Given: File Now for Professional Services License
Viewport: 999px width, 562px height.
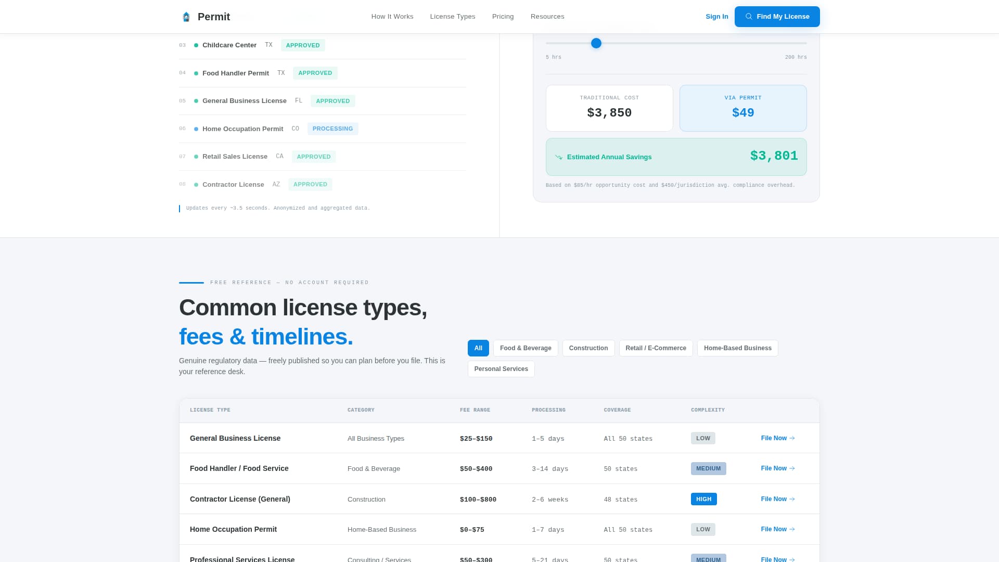Looking at the screenshot, I should click(x=778, y=559).
